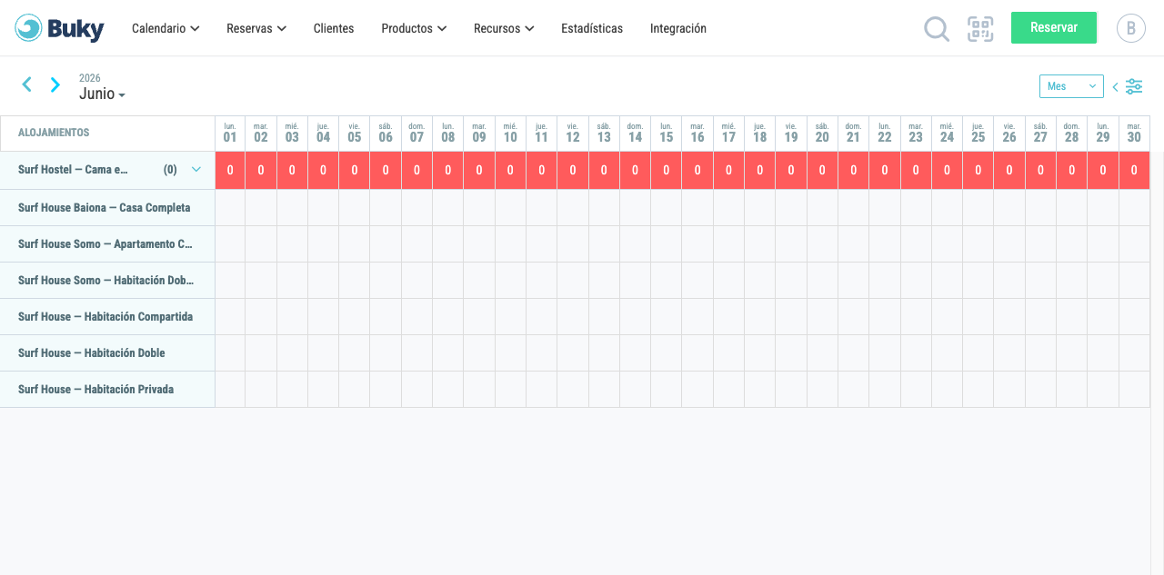Click the lun. 22 day header

(885, 133)
